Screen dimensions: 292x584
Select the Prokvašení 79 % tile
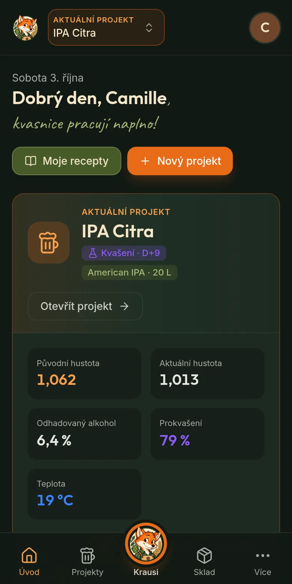[207, 434]
